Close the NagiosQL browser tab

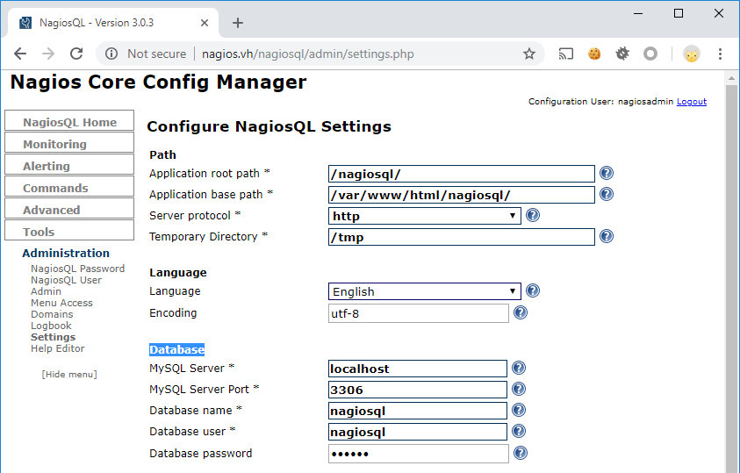[x=205, y=23]
